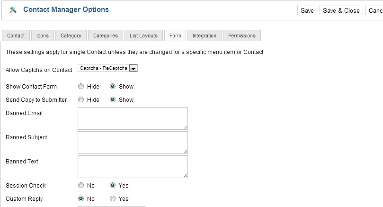Choose Hide for Send Copy to Submitter
The width and height of the screenshot is (383, 207).
pos(81,99)
